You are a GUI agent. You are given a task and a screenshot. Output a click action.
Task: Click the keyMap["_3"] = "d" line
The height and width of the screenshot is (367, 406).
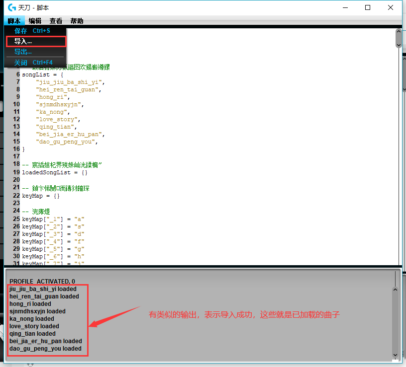(x=53, y=234)
